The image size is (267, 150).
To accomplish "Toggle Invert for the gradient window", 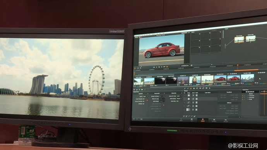I will [x=193, y=110].
